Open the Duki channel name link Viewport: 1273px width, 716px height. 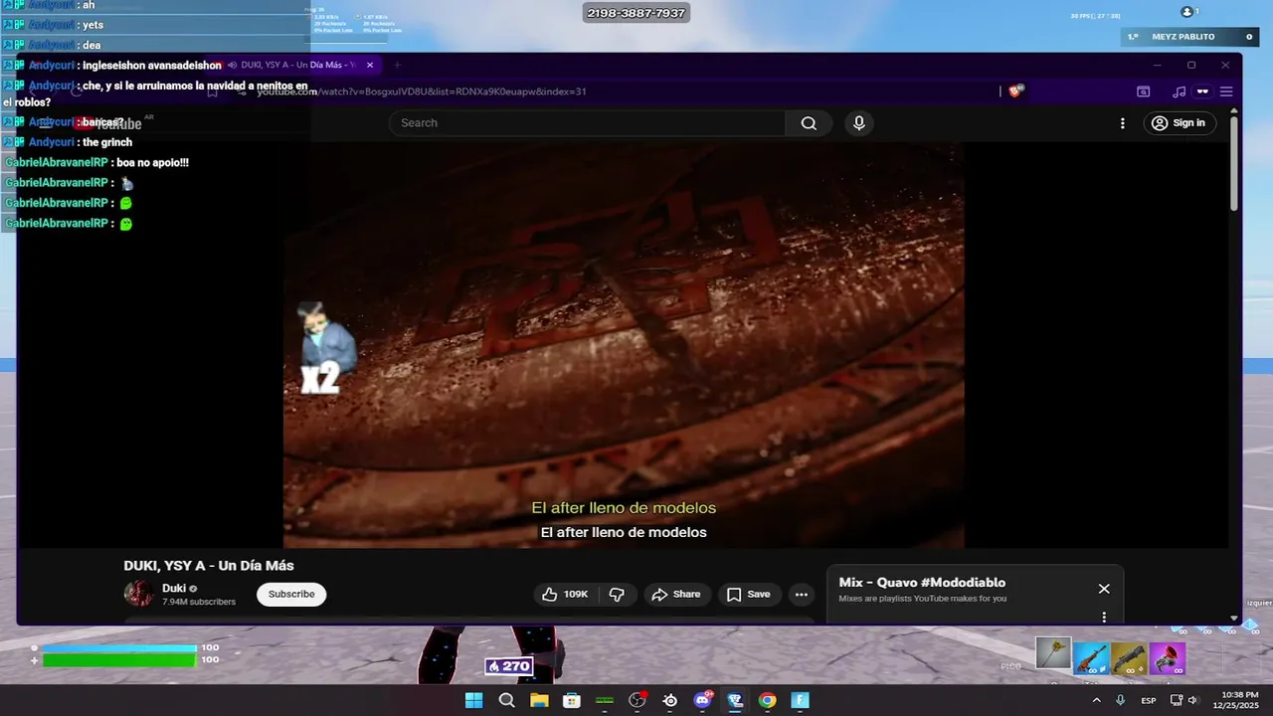tap(174, 588)
